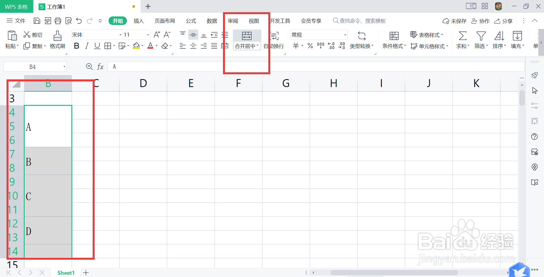Expand the Name Box B4 dropdown
544x277 pixels.
[64, 67]
